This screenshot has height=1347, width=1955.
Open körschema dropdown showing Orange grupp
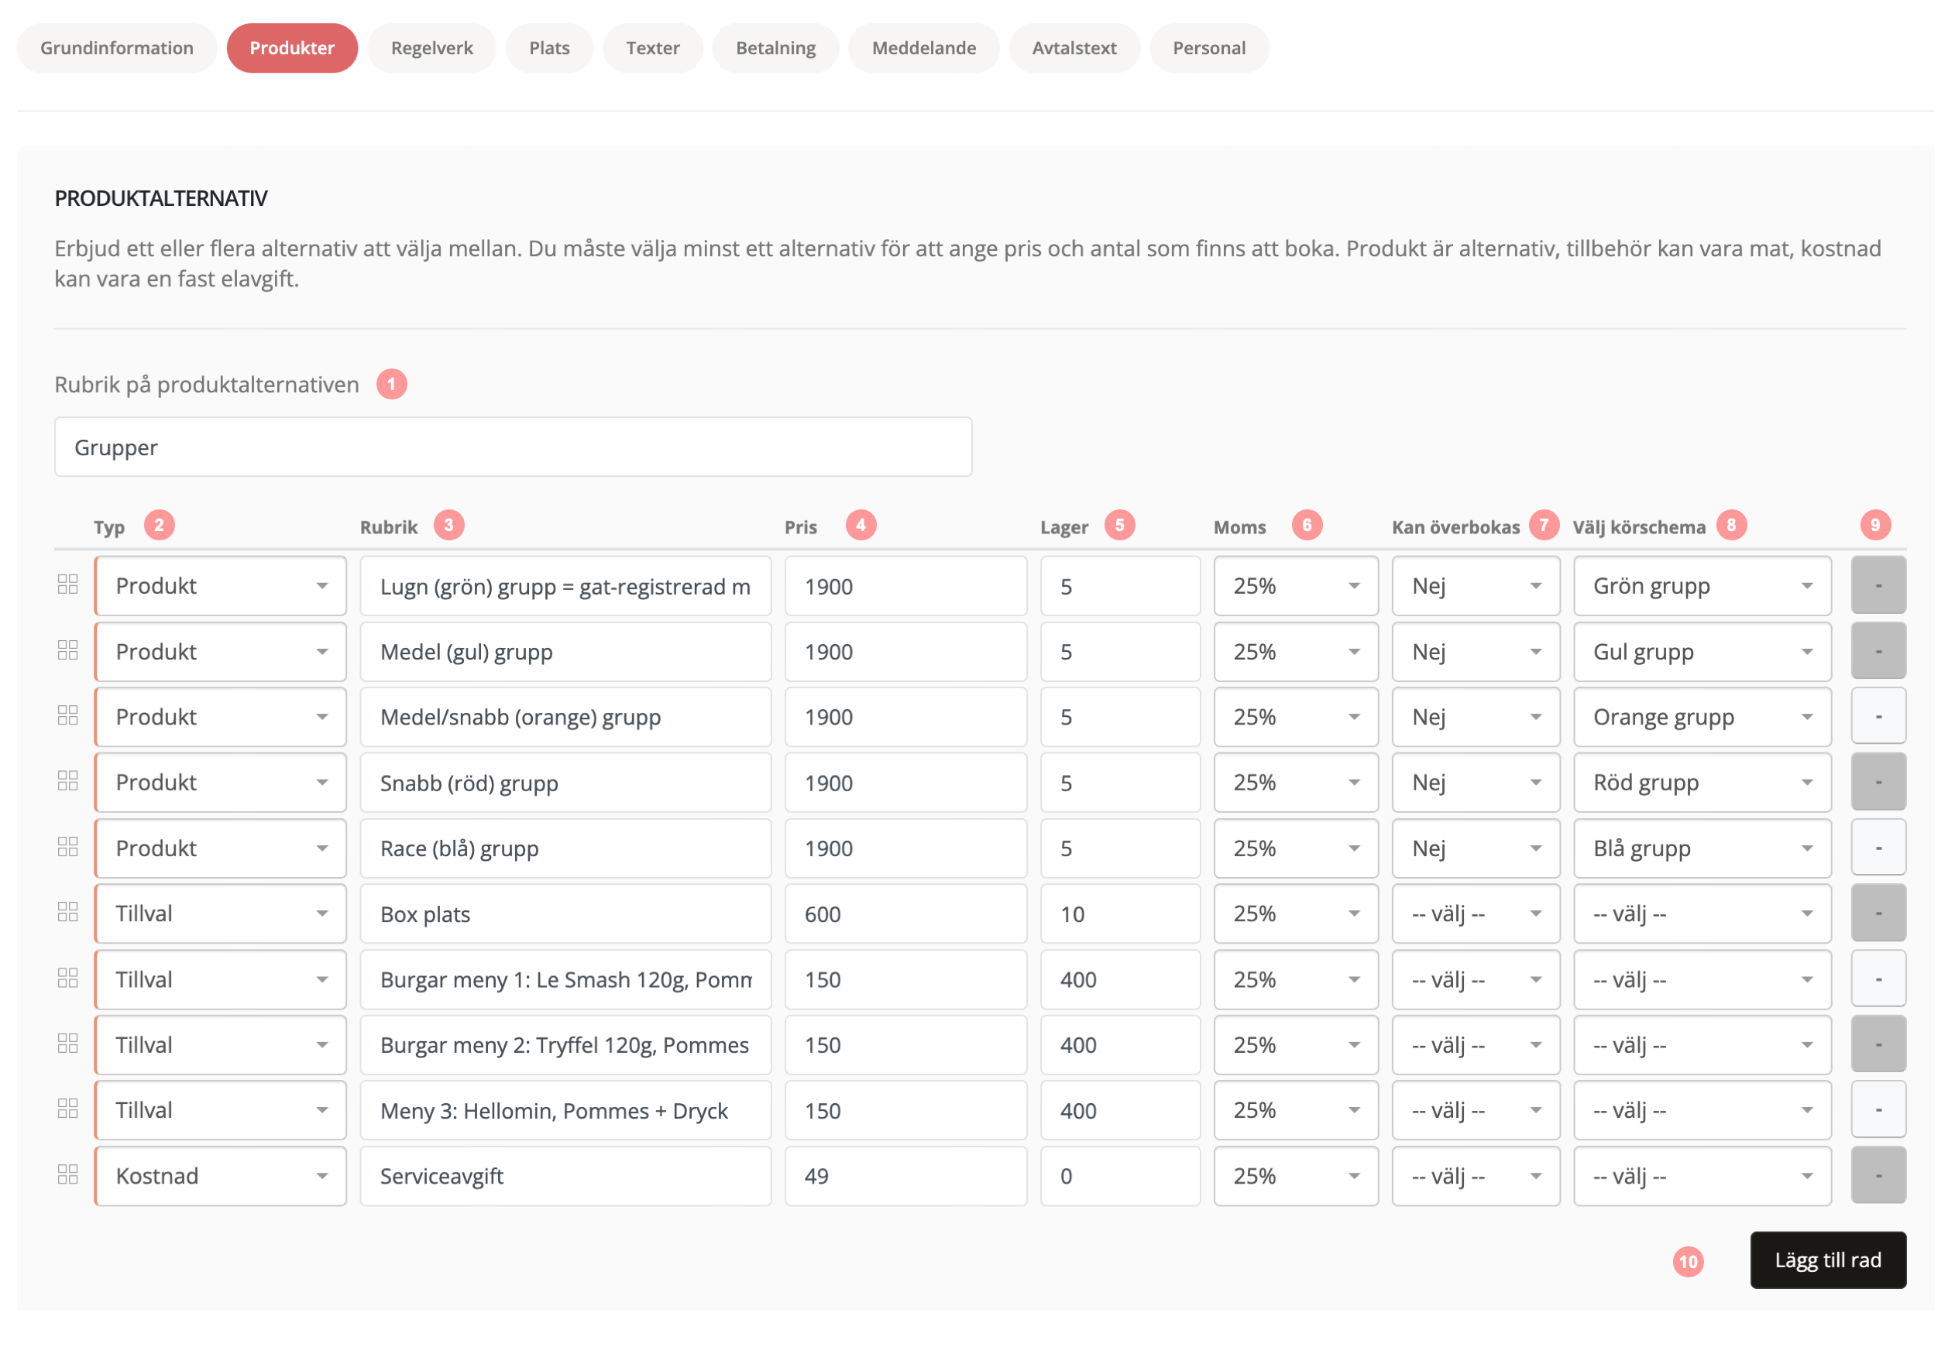click(1701, 718)
